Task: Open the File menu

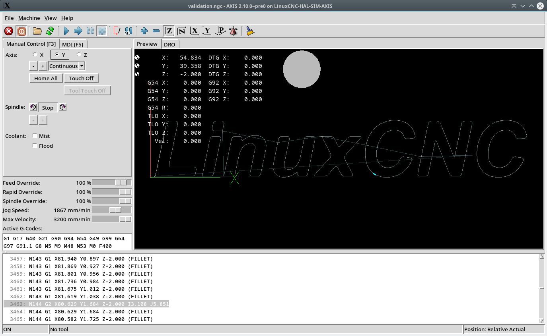Action: (x=9, y=18)
